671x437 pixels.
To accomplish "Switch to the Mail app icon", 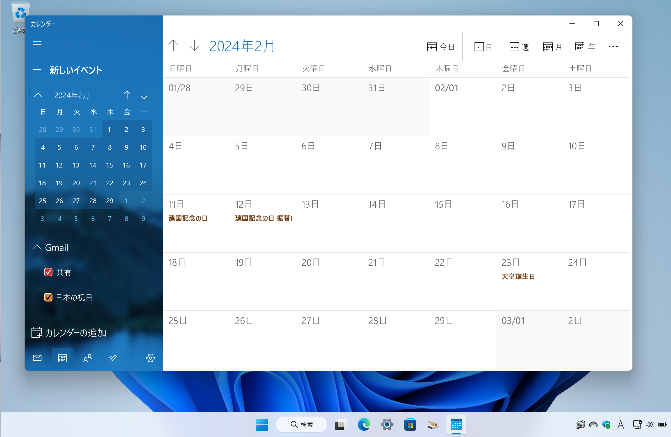I will click(37, 358).
